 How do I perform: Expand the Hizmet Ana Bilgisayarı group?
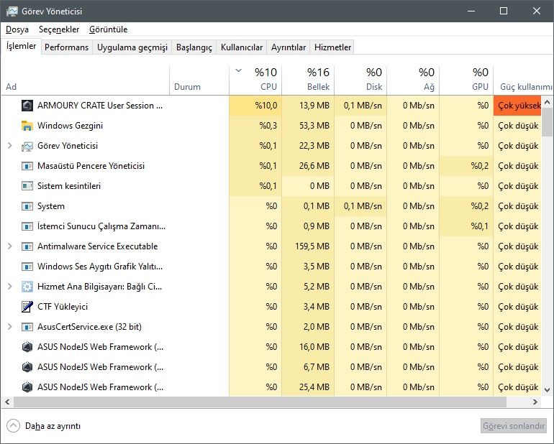pyautogui.click(x=10, y=287)
